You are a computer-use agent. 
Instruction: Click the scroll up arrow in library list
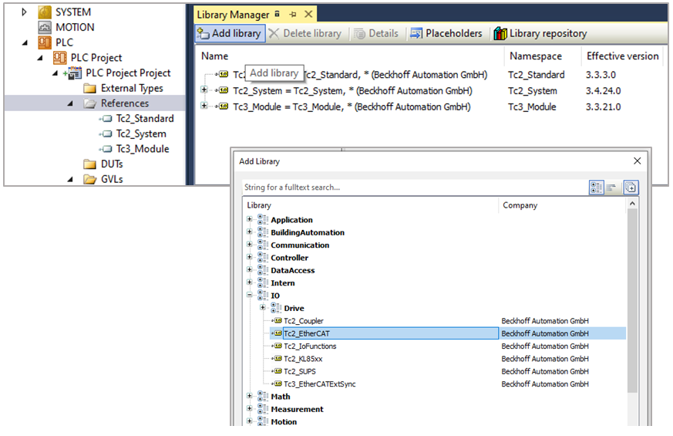[x=632, y=204]
